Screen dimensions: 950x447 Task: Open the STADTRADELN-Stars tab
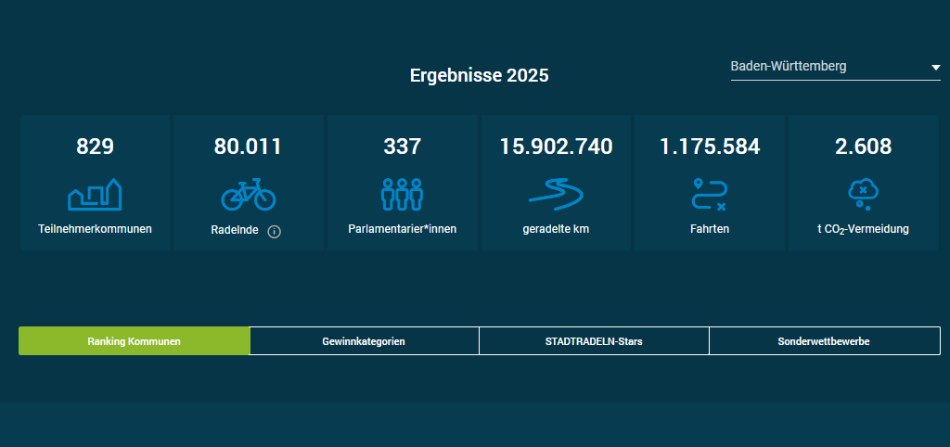[594, 341]
